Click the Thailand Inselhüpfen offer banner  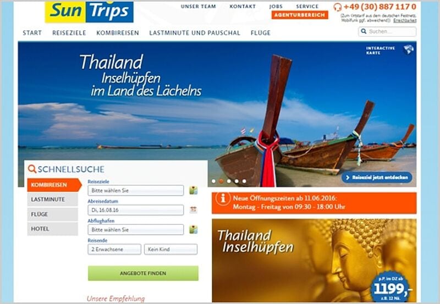click(x=314, y=261)
